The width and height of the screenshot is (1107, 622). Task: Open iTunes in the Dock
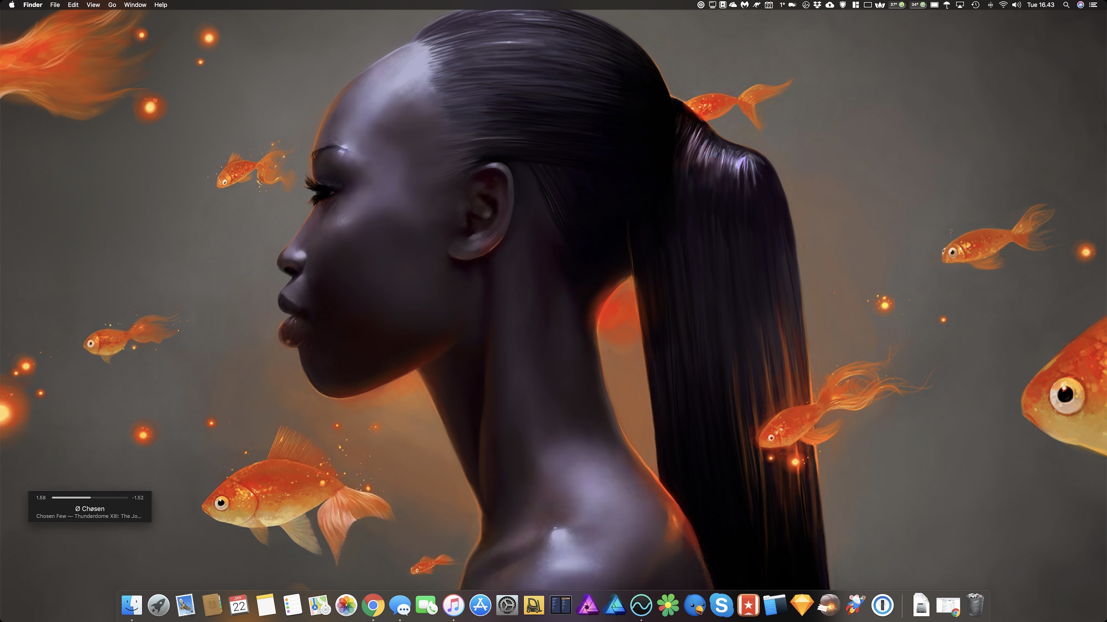coord(454,605)
